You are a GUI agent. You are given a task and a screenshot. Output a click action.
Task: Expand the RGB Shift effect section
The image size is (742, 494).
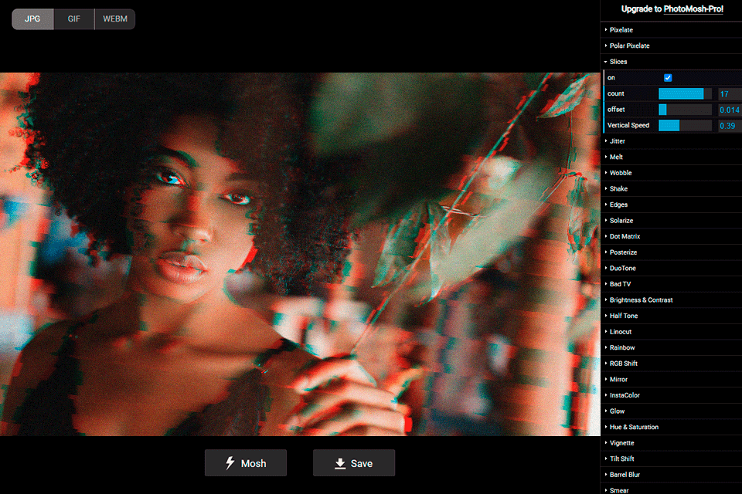(x=671, y=364)
